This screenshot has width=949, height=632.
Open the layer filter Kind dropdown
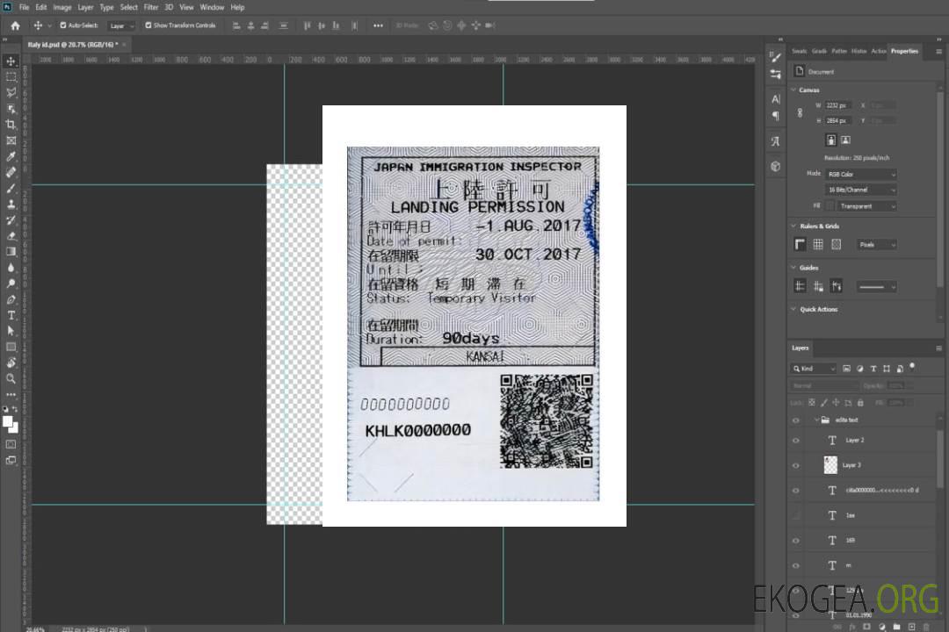pos(814,369)
